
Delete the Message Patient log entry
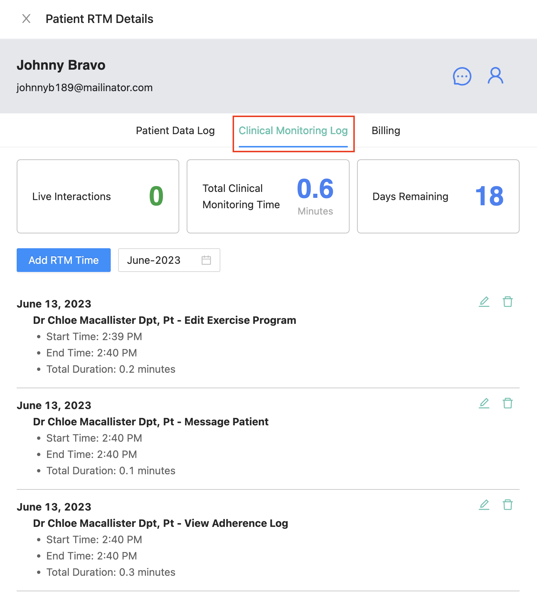pyautogui.click(x=508, y=403)
